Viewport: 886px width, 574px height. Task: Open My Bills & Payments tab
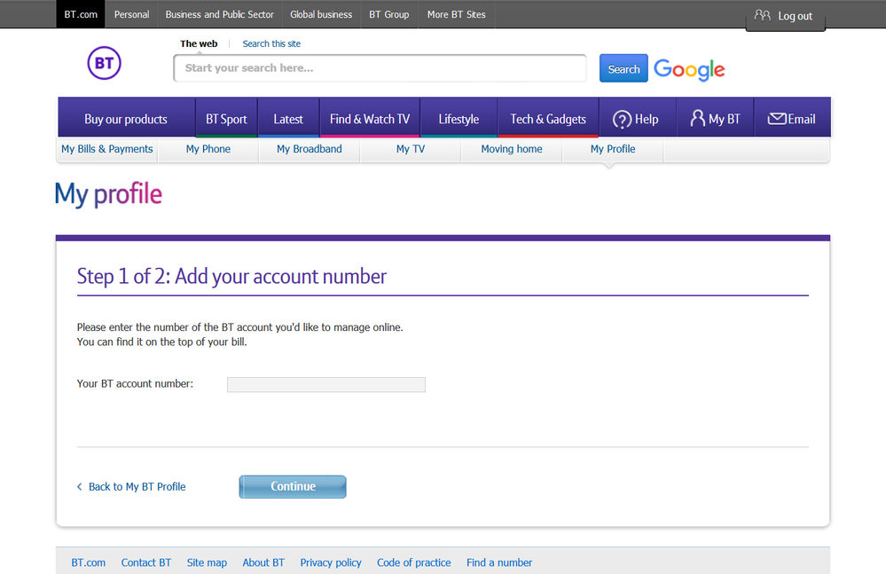107,149
